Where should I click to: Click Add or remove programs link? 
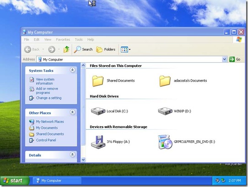[47, 90]
